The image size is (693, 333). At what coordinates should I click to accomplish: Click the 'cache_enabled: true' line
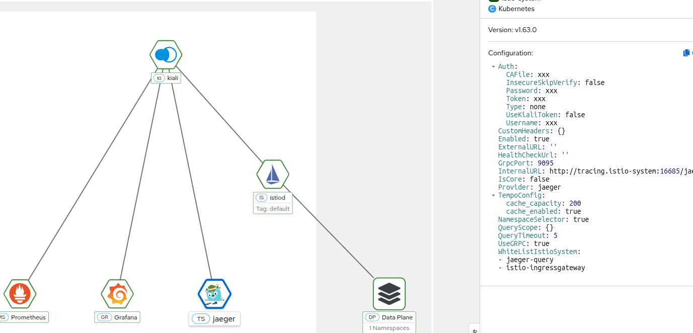[544, 211]
